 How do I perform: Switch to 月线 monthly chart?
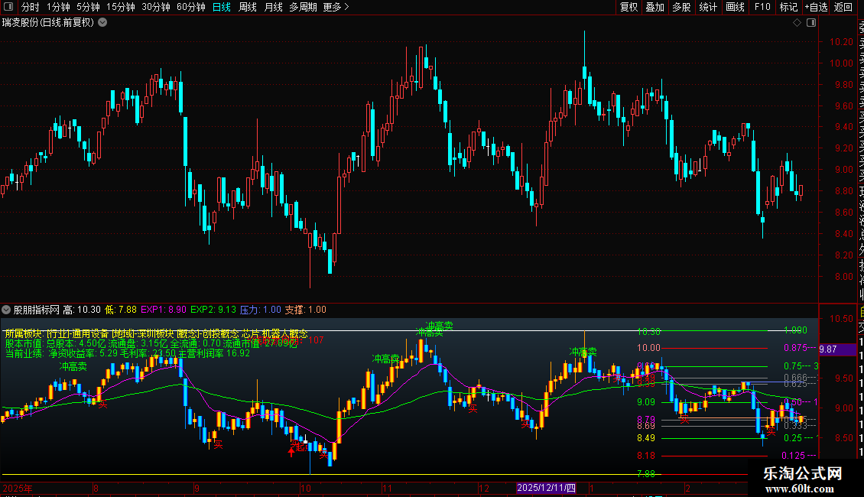(x=273, y=7)
